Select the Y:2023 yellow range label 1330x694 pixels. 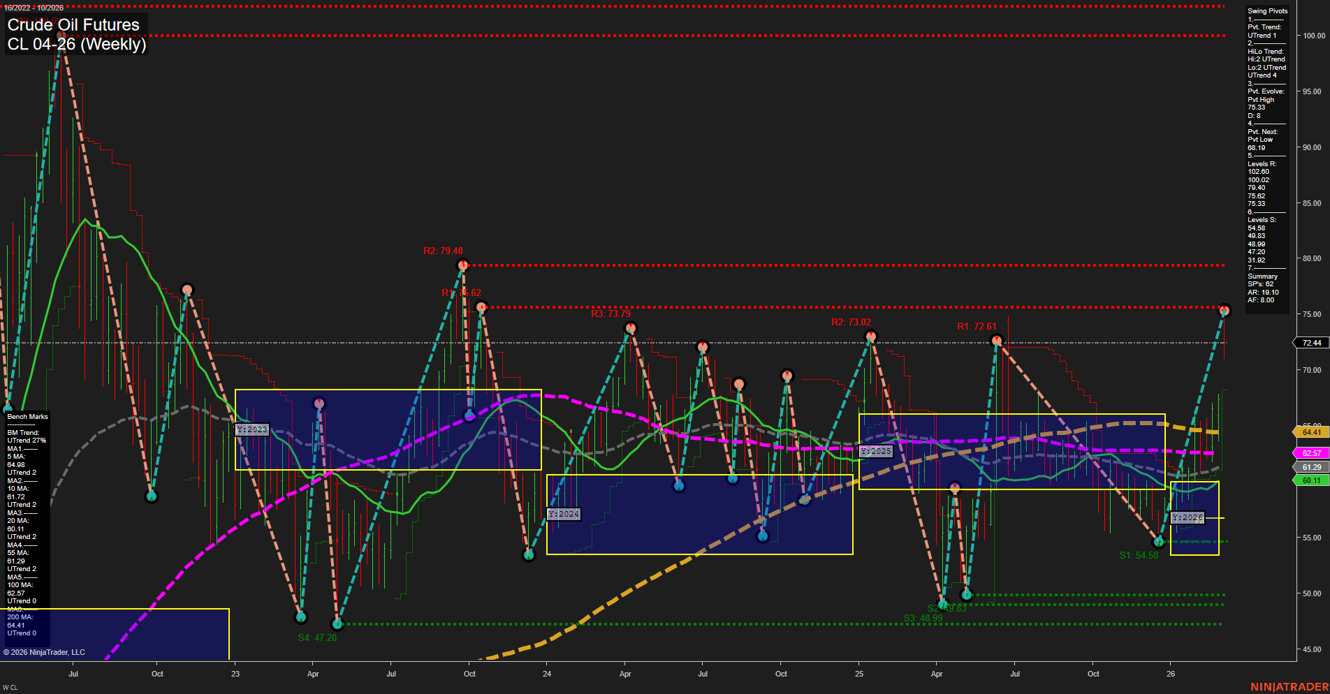coord(251,429)
